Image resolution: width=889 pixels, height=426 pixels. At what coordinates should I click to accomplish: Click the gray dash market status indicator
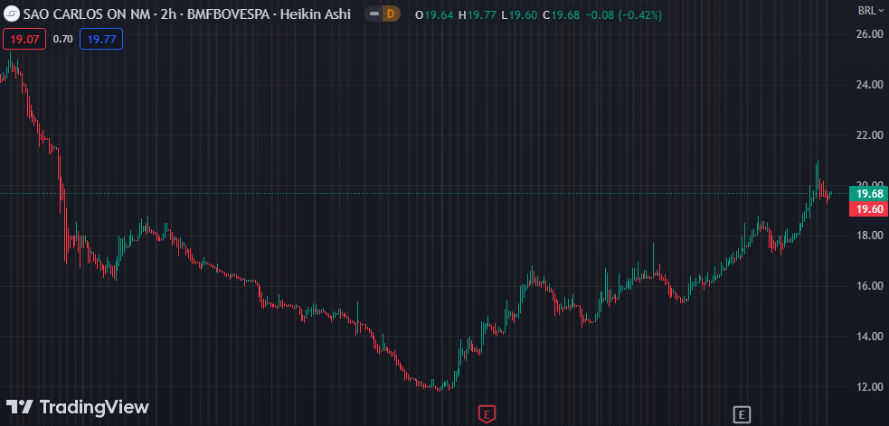[x=374, y=14]
